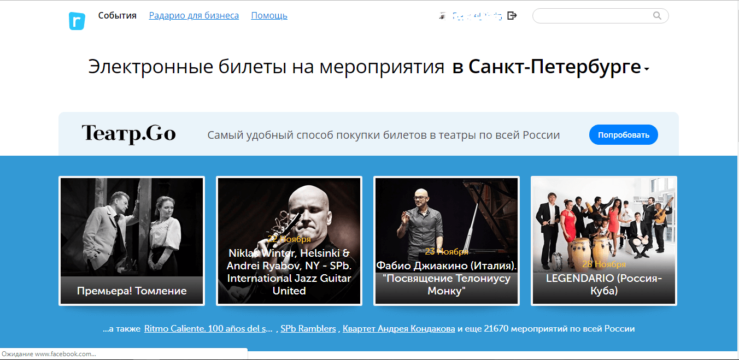Open the SPb Ramblers link
The height and width of the screenshot is (360, 739).
click(x=308, y=329)
